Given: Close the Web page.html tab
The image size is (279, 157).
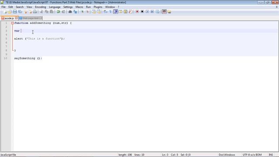Looking at the screenshot, I should [41, 18].
